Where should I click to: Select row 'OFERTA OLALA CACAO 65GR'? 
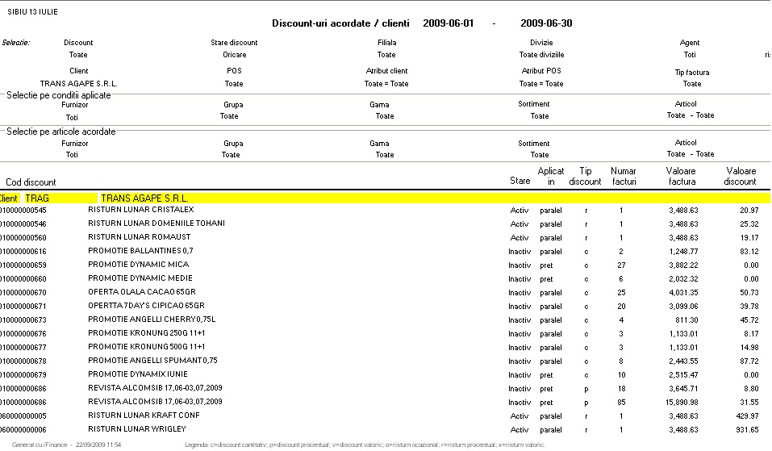tap(385, 292)
